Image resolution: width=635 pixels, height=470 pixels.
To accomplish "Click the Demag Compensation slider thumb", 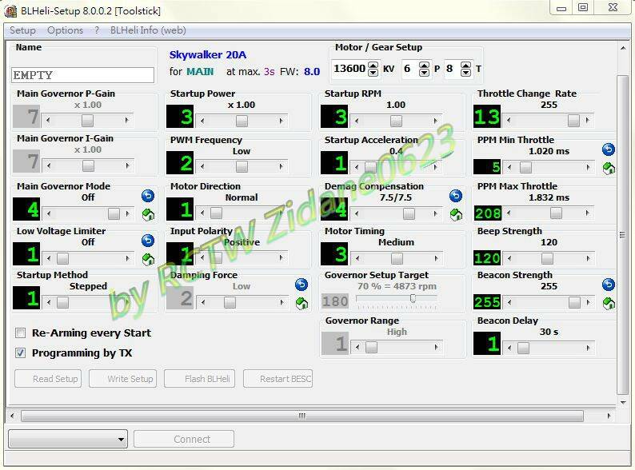I will 409,213.
